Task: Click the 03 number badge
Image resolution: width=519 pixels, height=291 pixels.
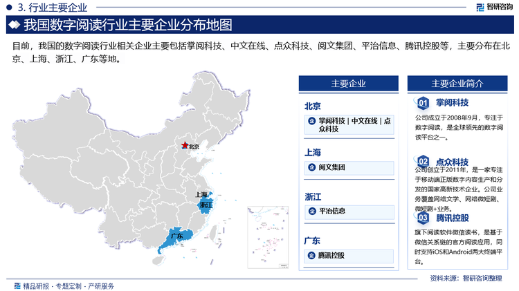Action: 423,218
